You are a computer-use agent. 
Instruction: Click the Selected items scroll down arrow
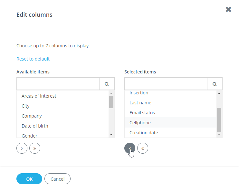click(219, 135)
